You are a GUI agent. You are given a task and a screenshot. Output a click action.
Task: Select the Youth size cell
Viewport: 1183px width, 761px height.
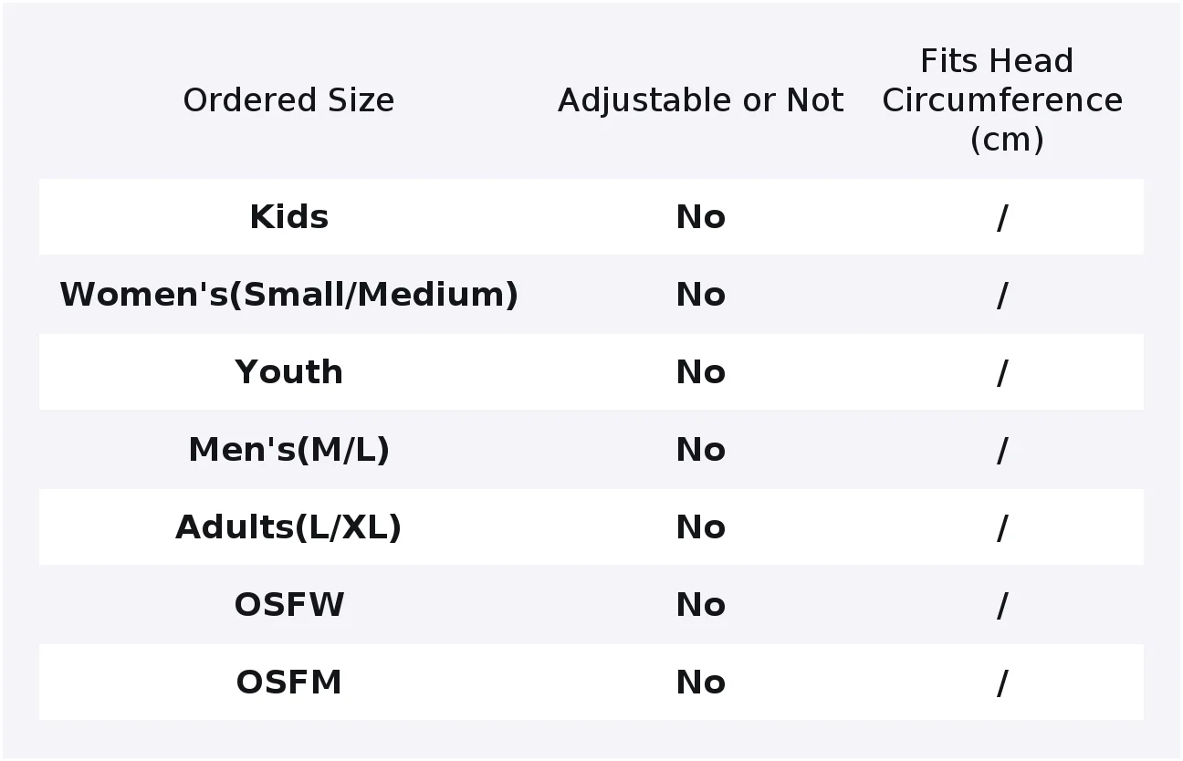pos(288,372)
